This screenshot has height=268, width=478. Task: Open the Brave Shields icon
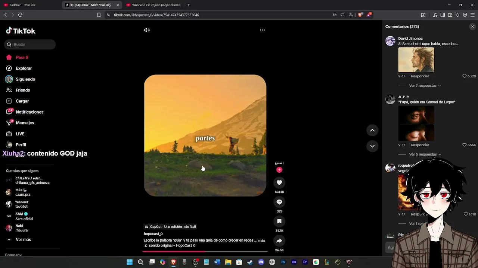point(360,15)
